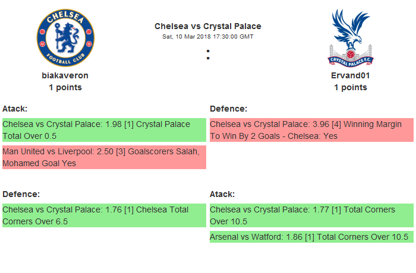Select the Arsenal vs Watford corners bet

pyautogui.click(x=311, y=237)
